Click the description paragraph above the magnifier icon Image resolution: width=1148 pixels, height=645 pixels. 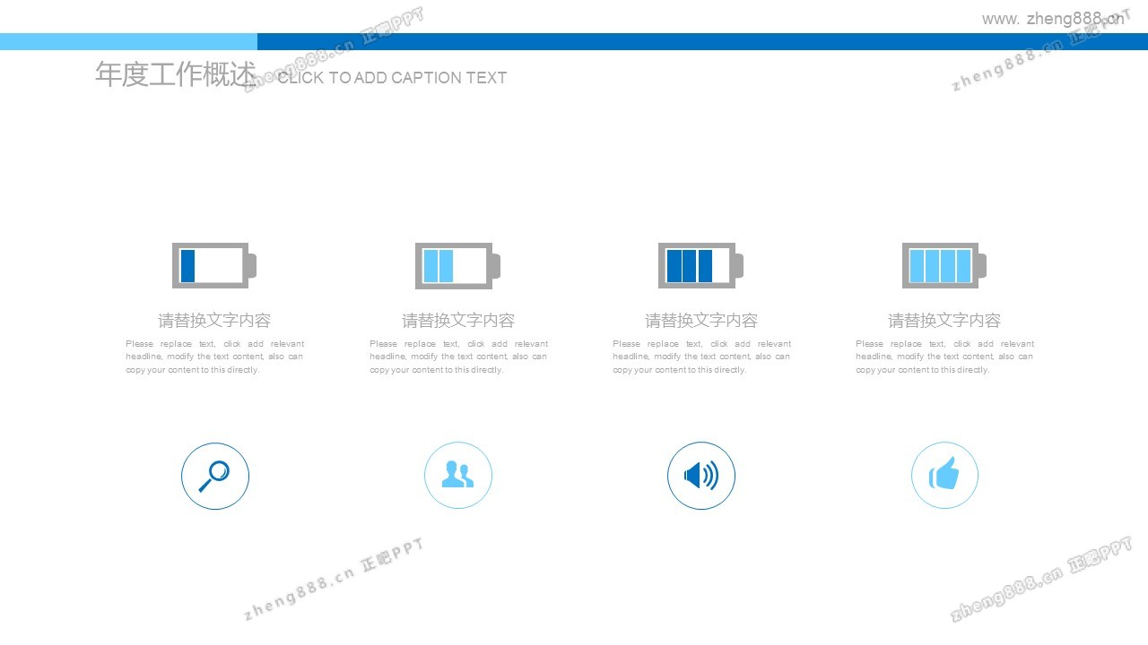click(214, 357)
